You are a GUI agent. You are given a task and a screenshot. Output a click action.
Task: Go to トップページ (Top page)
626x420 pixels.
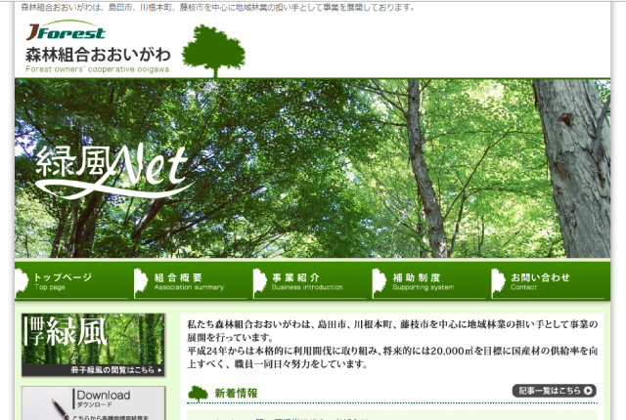point(71,281)
